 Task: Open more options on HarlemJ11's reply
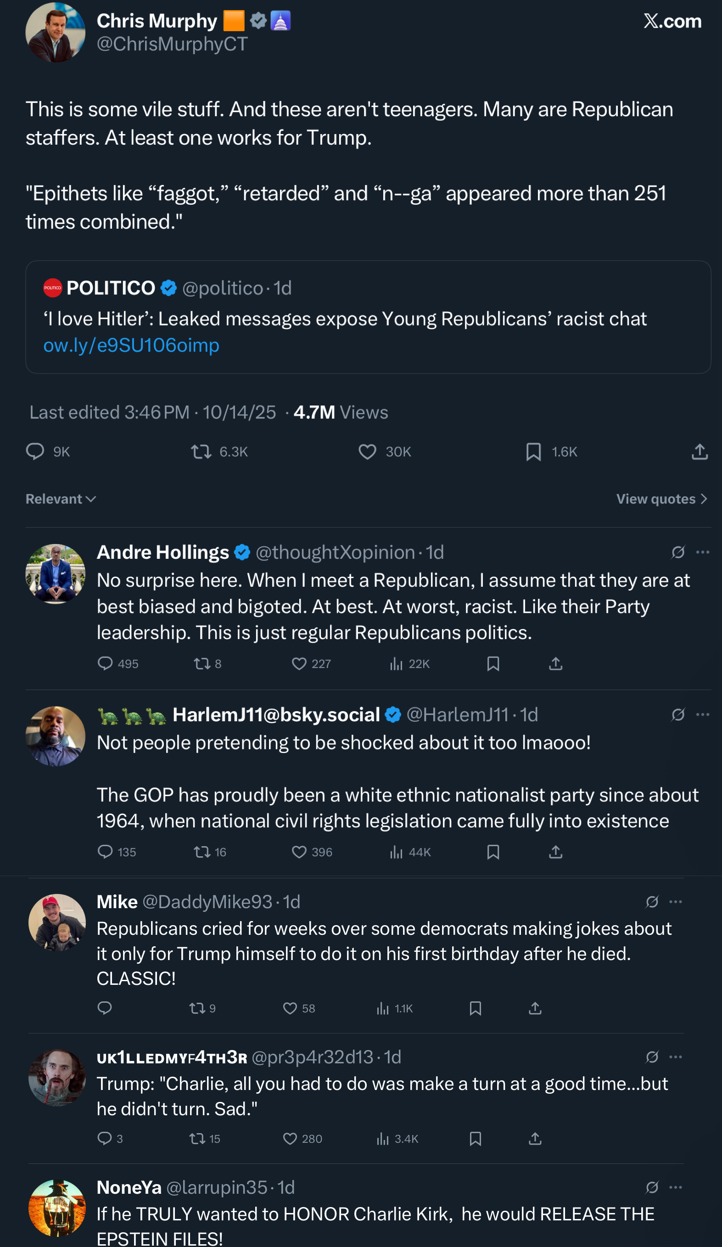pos(703,714)
